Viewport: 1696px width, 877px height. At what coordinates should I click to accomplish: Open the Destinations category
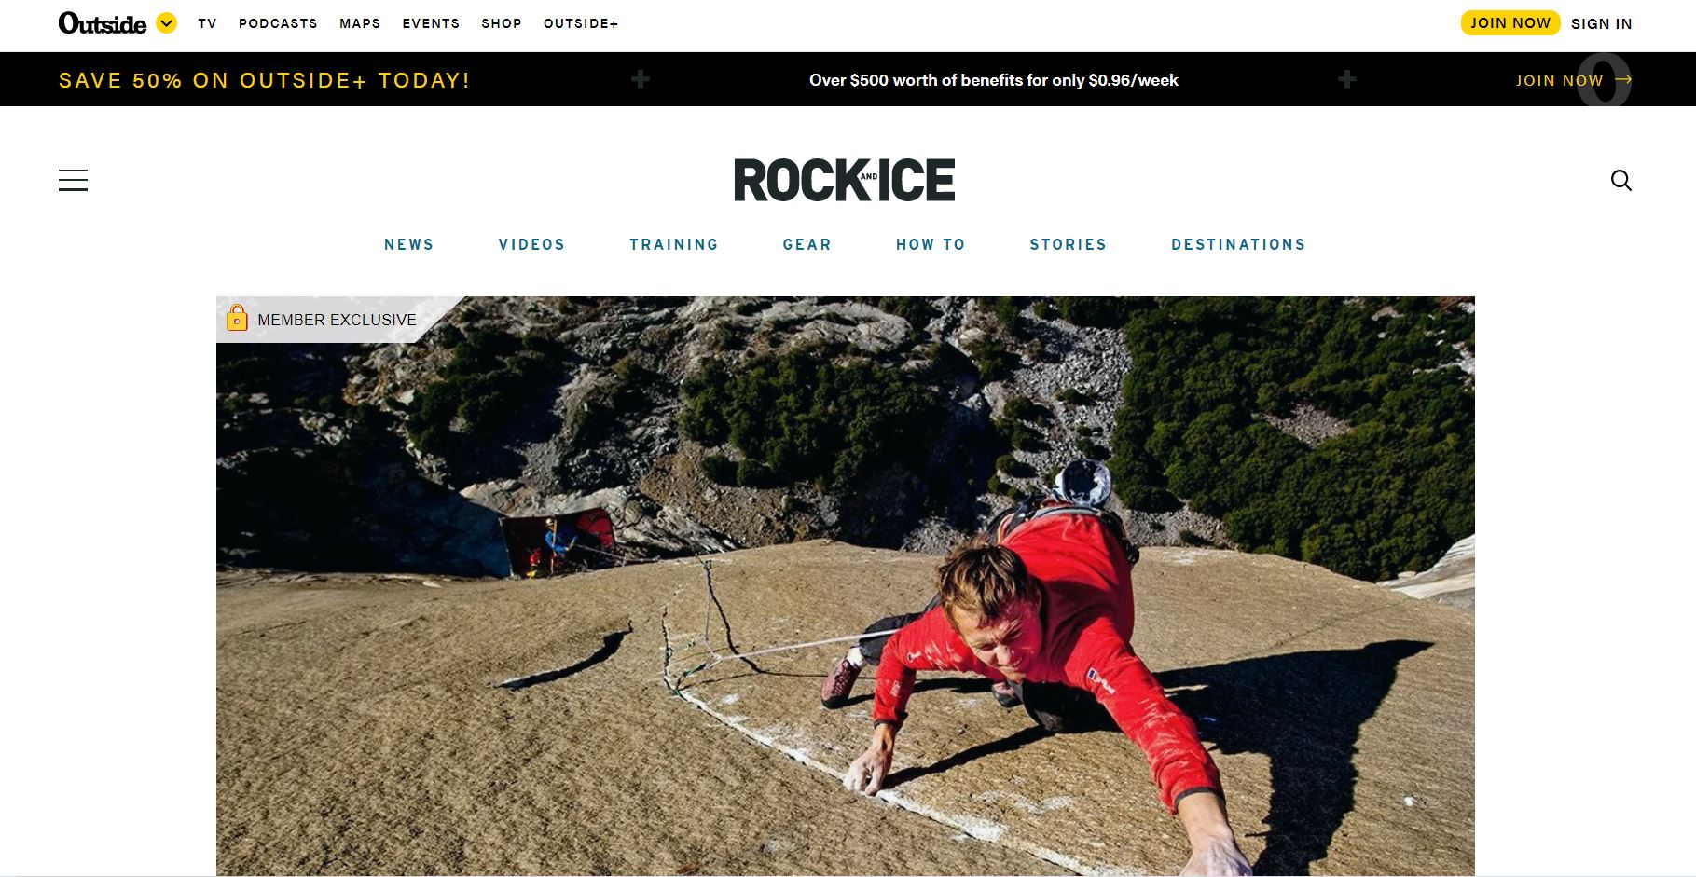(1238, 244)
